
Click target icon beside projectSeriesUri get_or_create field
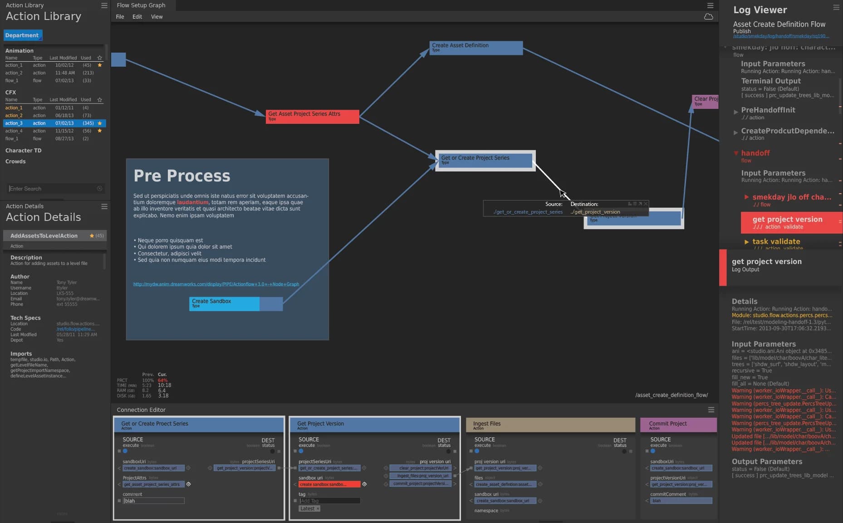pyautogui.click(x=364, y=468)
